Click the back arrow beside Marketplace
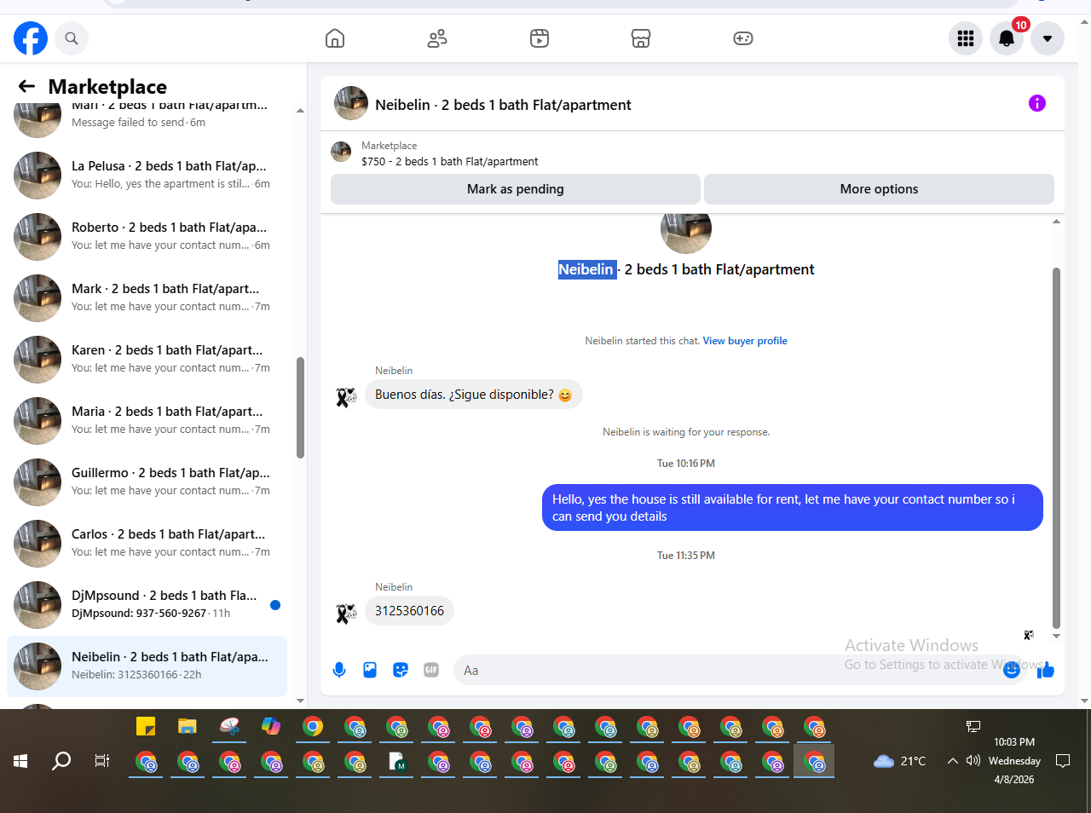1091x813 pixels. [x=26, y=86]
